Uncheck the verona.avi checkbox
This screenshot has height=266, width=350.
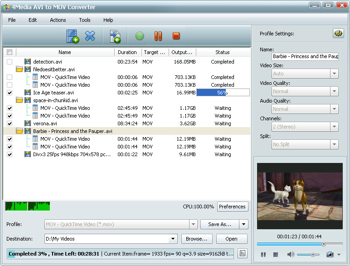click(x=10, y=123)
